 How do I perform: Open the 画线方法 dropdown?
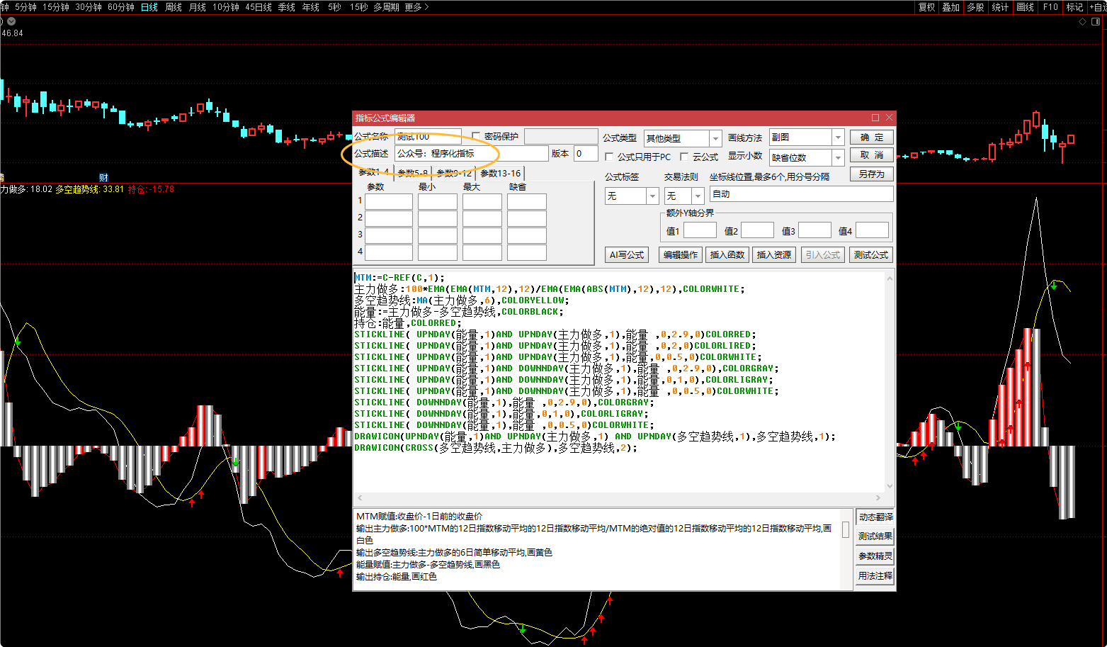point(838,137)
